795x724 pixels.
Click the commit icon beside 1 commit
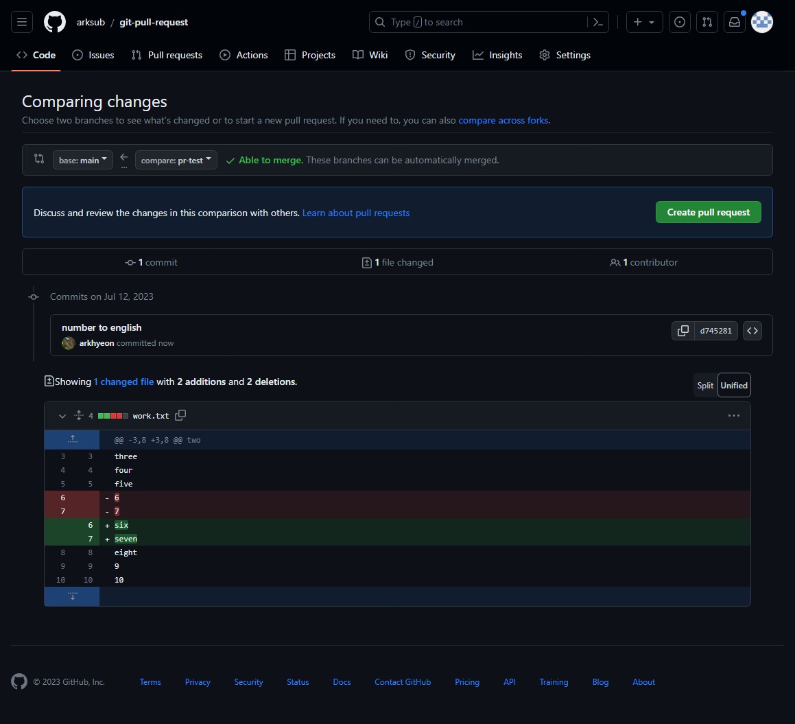(x=130, y=262)
